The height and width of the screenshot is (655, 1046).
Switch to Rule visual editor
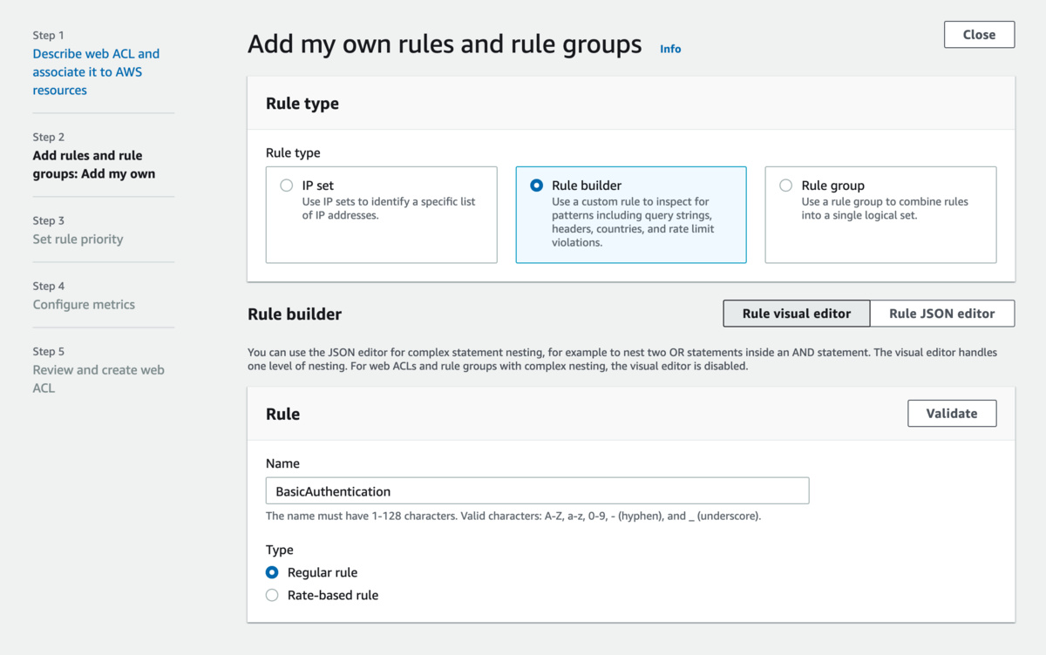coord(796,314)
